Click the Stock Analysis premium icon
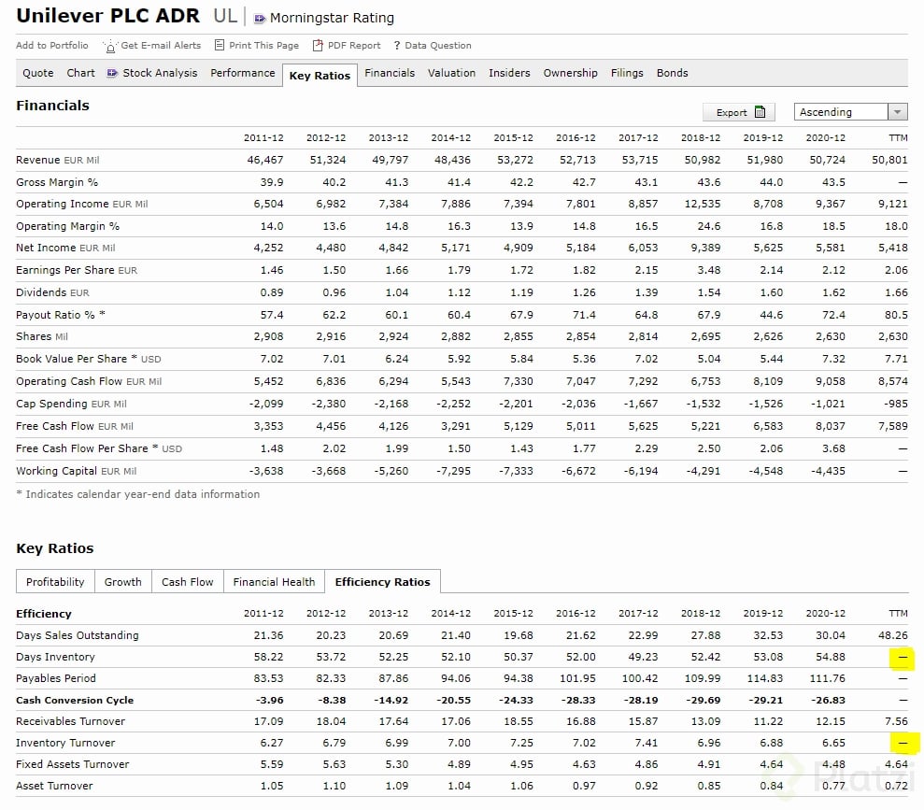The width and height of the screenshot is (924, 810). pos(112,73)
